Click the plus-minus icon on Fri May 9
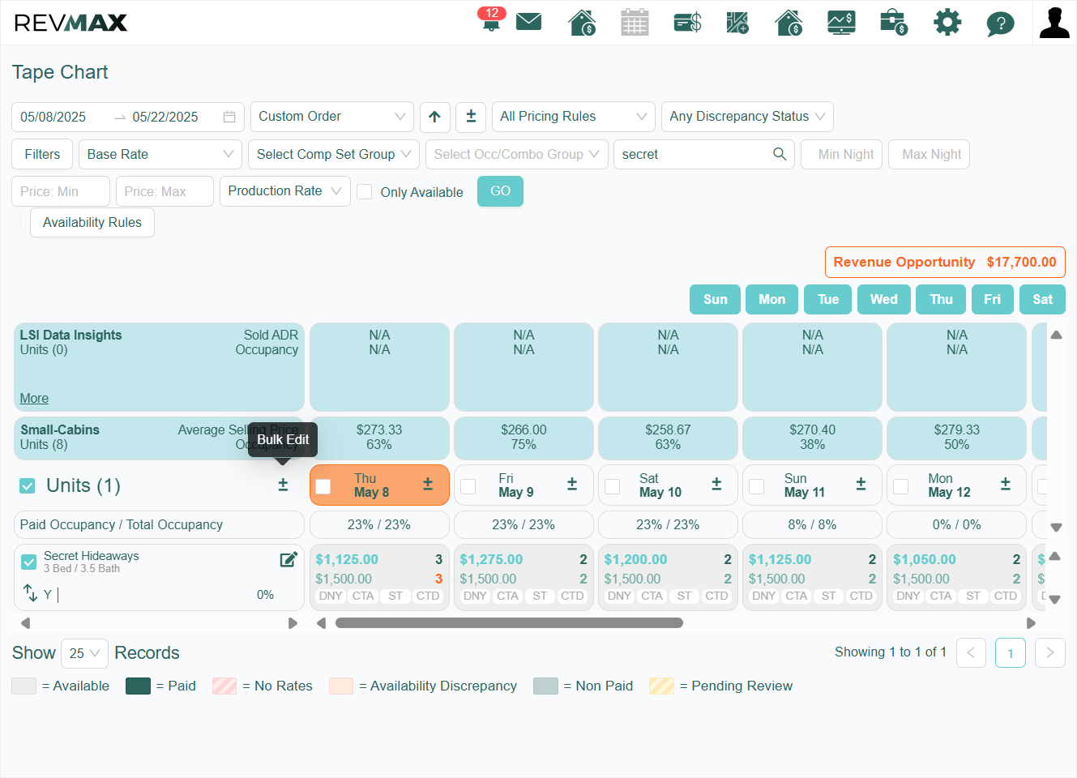The width and height of the screenshot is (1077, 778). click(x=572, y=484)
